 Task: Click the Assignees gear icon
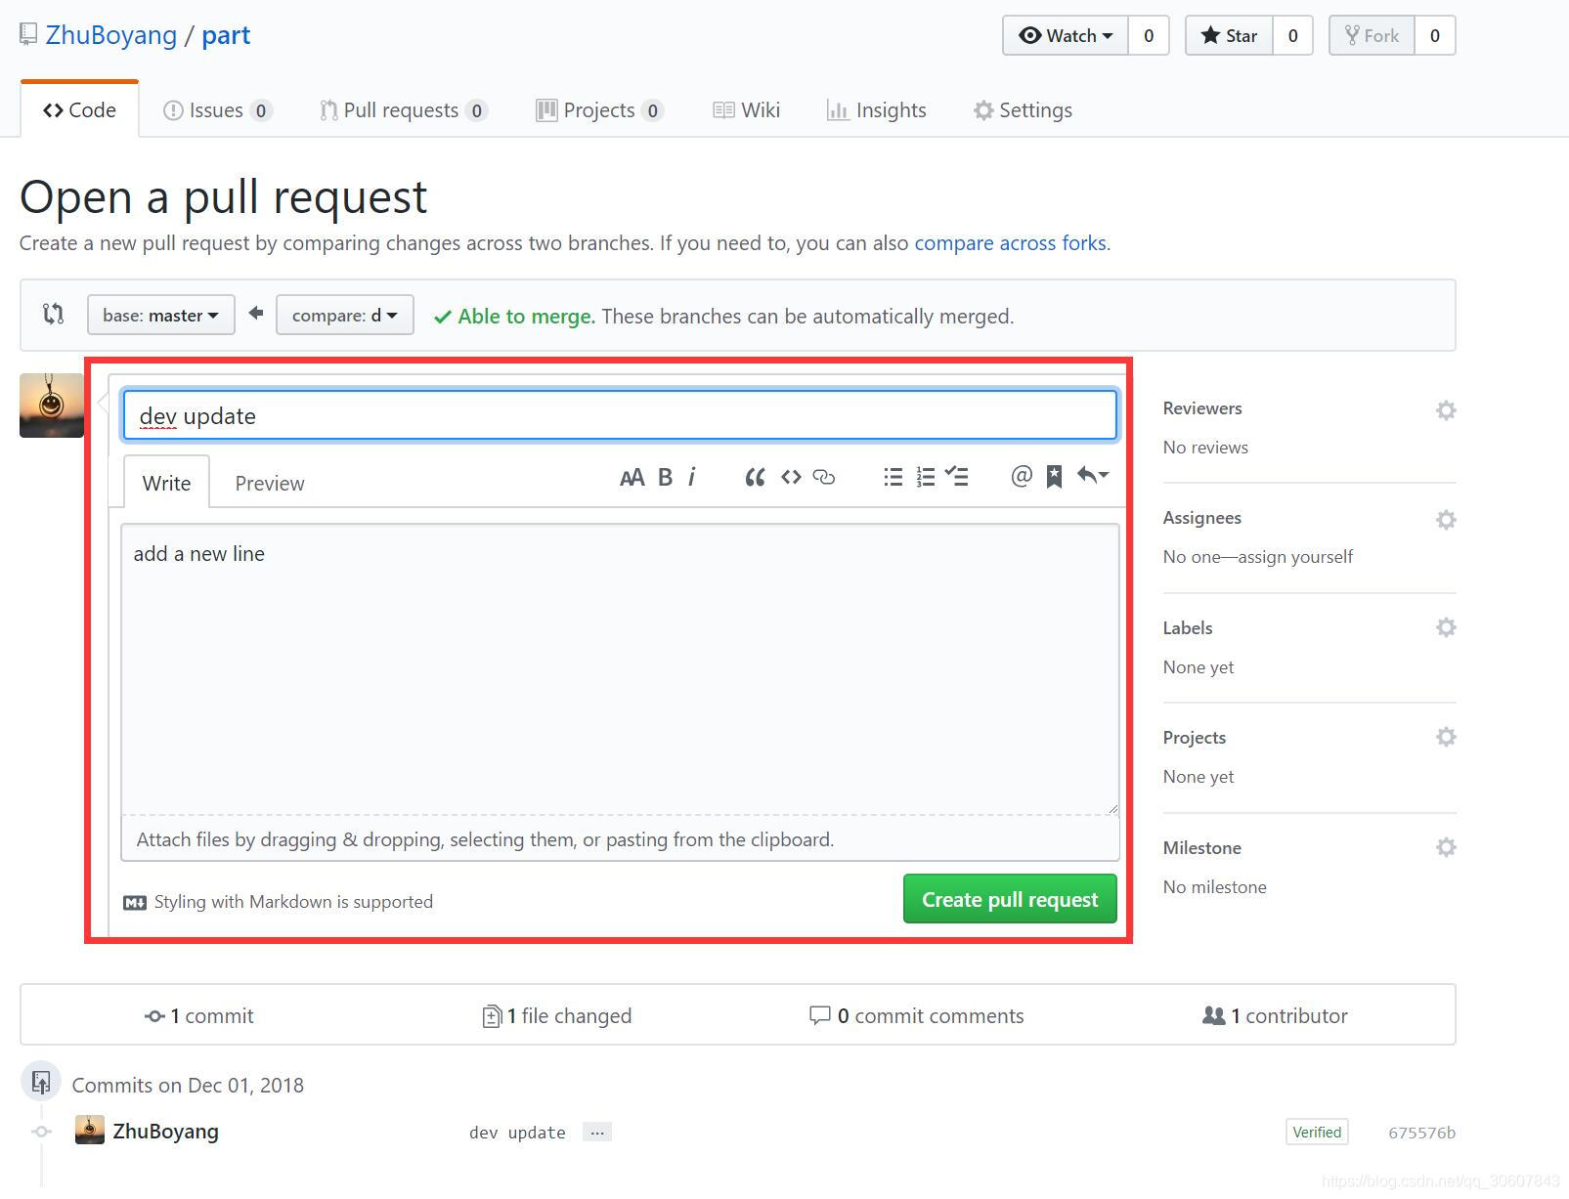point(1446,520)
